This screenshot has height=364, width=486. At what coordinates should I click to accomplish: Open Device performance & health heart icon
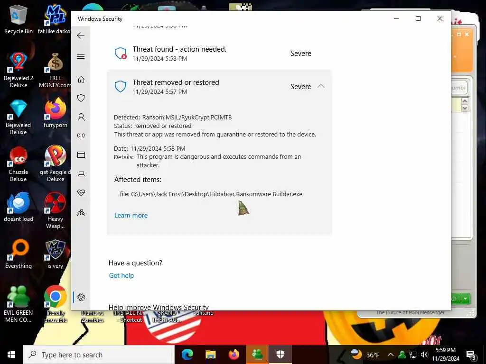[81, 193]
